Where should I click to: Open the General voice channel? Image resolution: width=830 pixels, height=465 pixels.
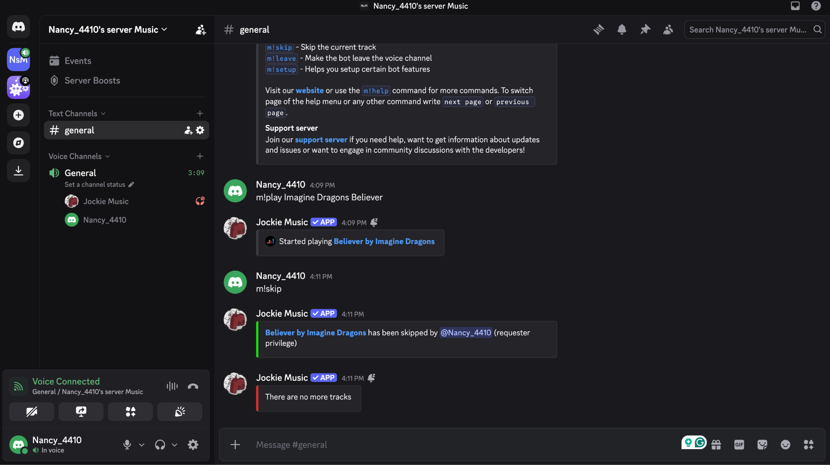pyautogui.click(x=80, y=173)
